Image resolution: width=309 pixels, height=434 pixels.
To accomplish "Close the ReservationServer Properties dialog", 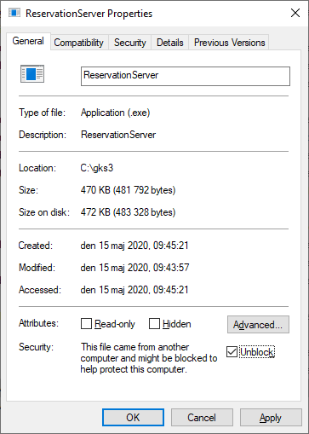I will (295, 13).
